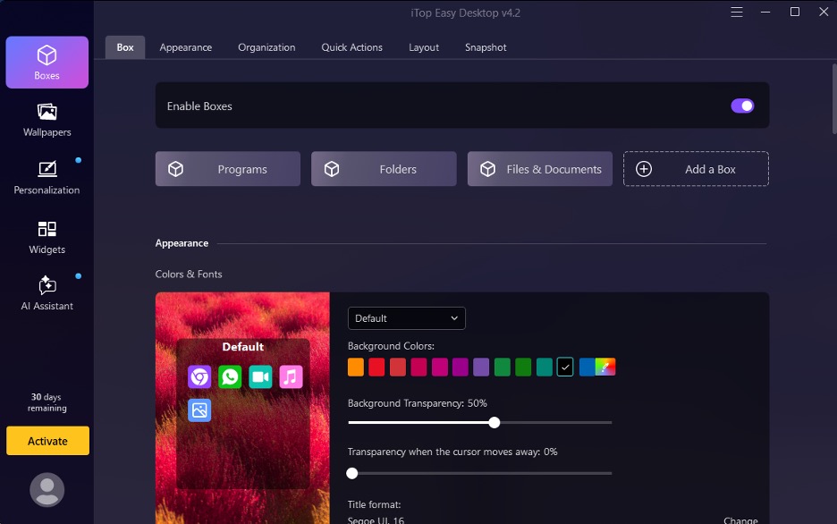Open the Snapshot tab
Viewport: 837px width, 524px height.
(486, 47)
